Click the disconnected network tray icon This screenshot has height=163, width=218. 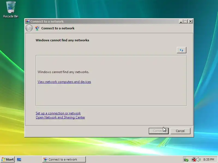click(193, 159)
